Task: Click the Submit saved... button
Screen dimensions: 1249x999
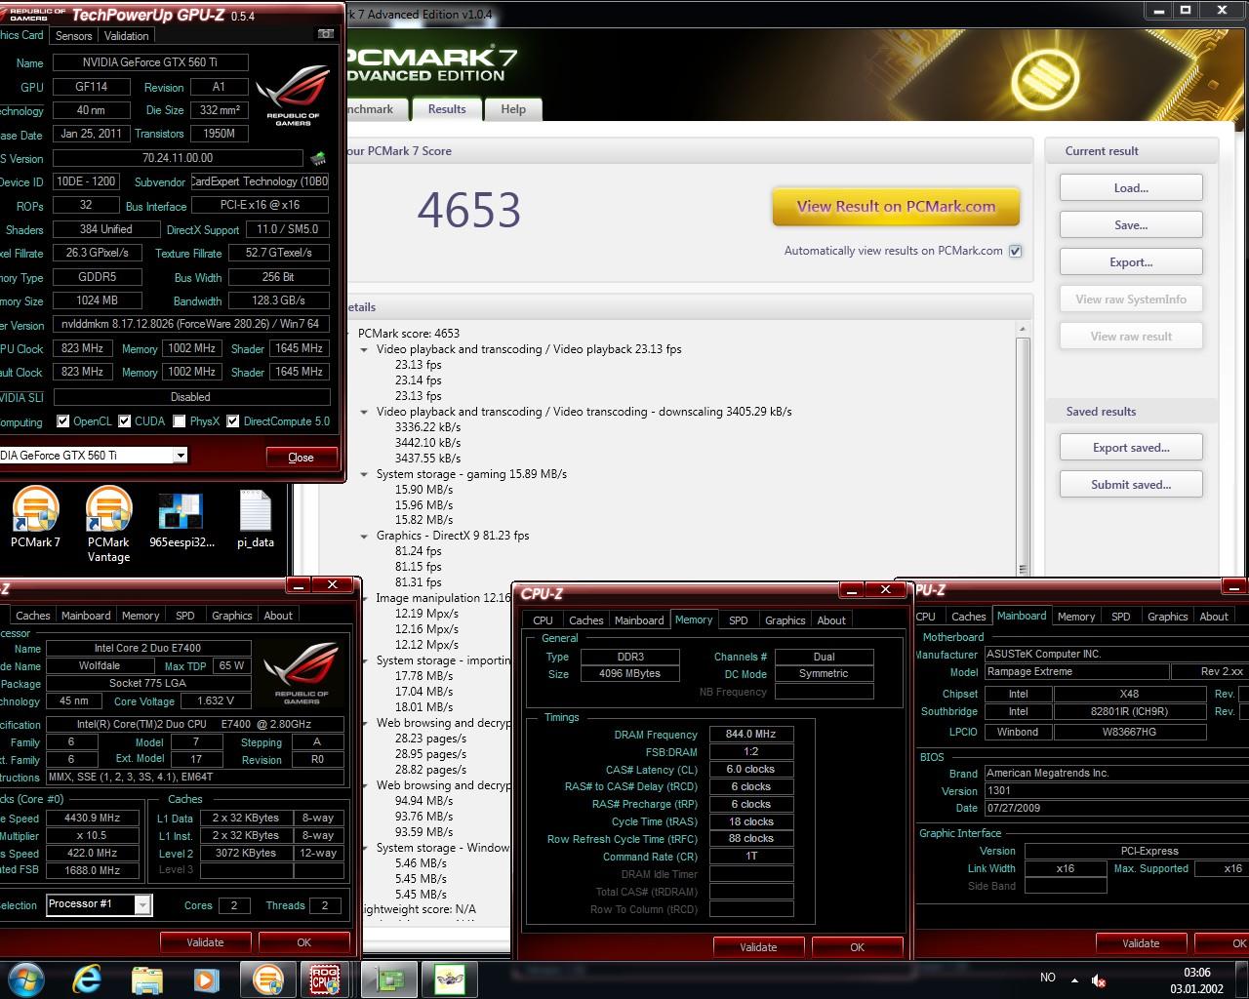Action: [1131, 485]
